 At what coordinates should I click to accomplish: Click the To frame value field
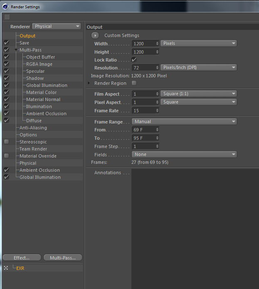[144, 138]
